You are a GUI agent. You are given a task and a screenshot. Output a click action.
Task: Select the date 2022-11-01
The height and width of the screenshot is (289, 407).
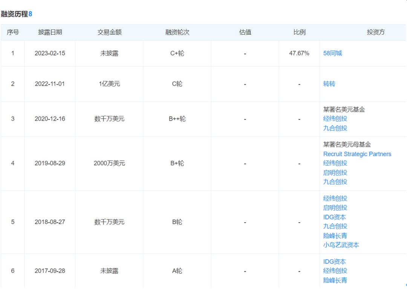[x=50, y=84]
